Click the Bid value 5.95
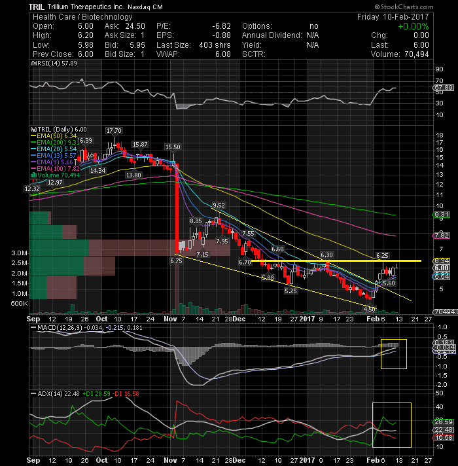 tap(137, 45)
